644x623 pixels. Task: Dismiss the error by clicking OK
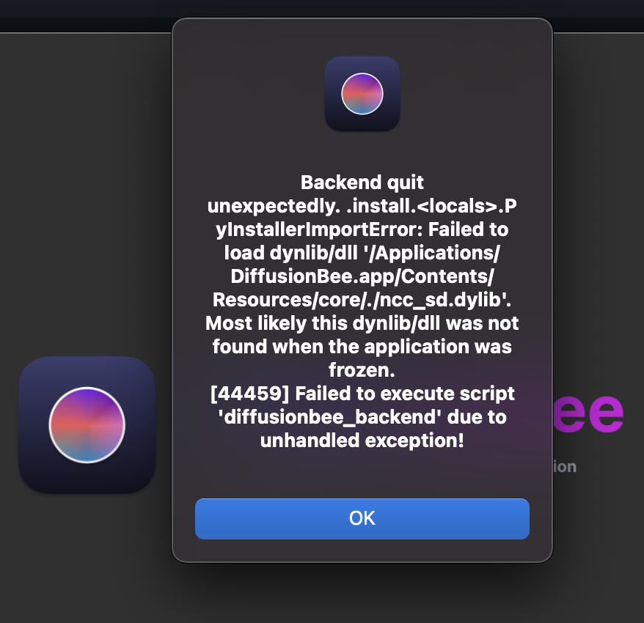(x=362, y=518)
